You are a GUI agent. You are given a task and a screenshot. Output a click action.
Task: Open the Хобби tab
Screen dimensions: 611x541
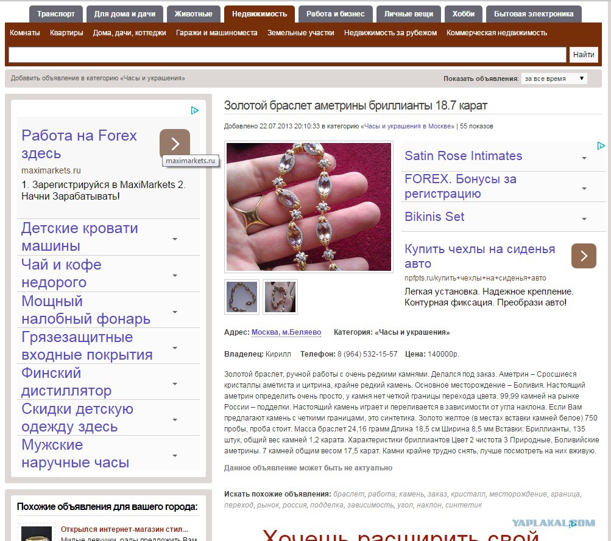(x=464, y=14)
